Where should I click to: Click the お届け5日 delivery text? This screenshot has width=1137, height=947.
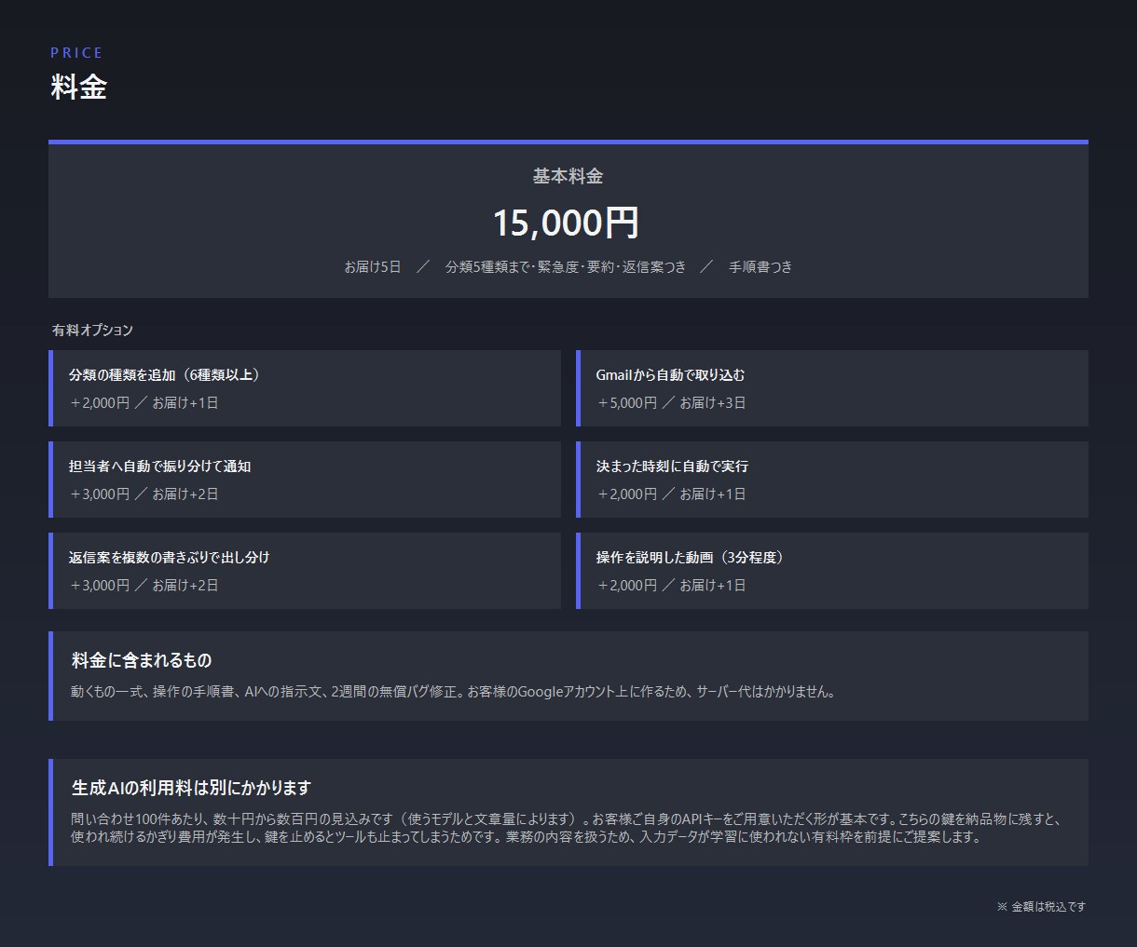click(x=373, y=267)
